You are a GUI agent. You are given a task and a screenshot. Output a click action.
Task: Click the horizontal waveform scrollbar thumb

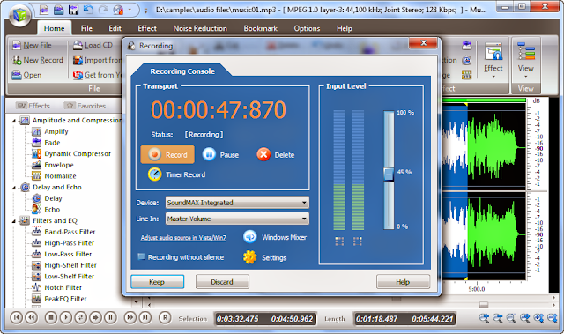[x=484, y=305]
